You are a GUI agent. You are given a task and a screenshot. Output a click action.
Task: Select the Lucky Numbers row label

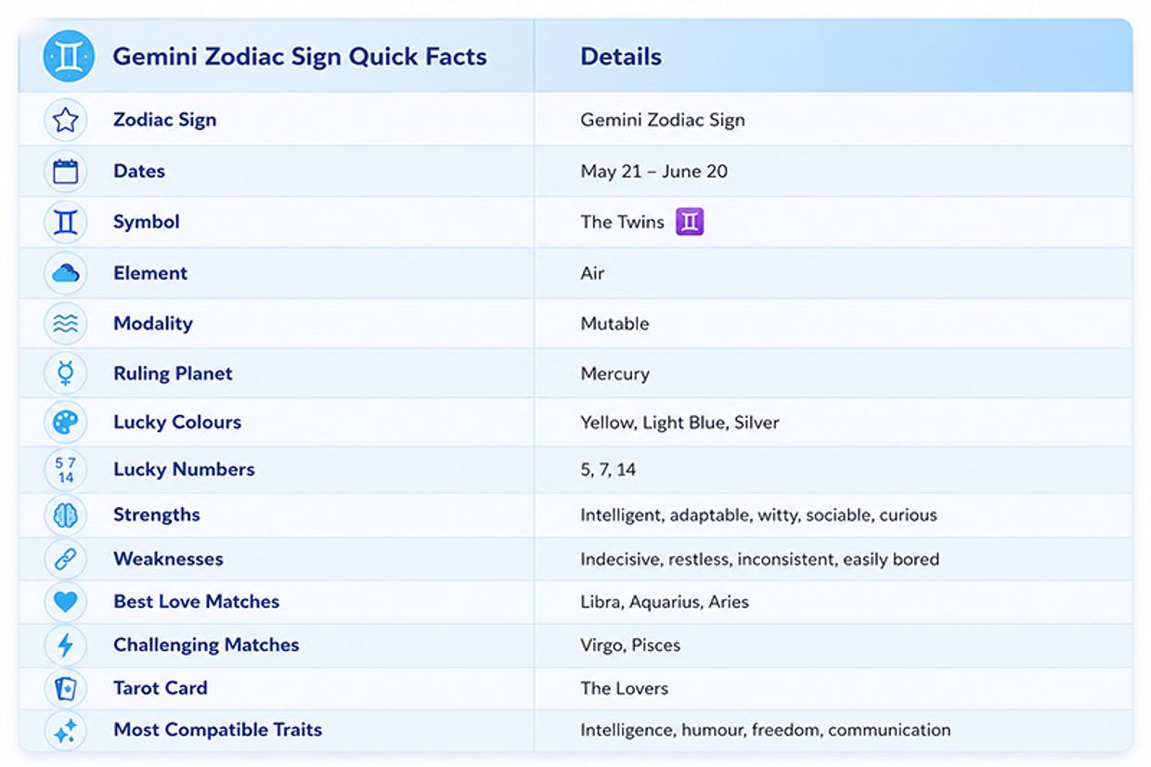184,469
